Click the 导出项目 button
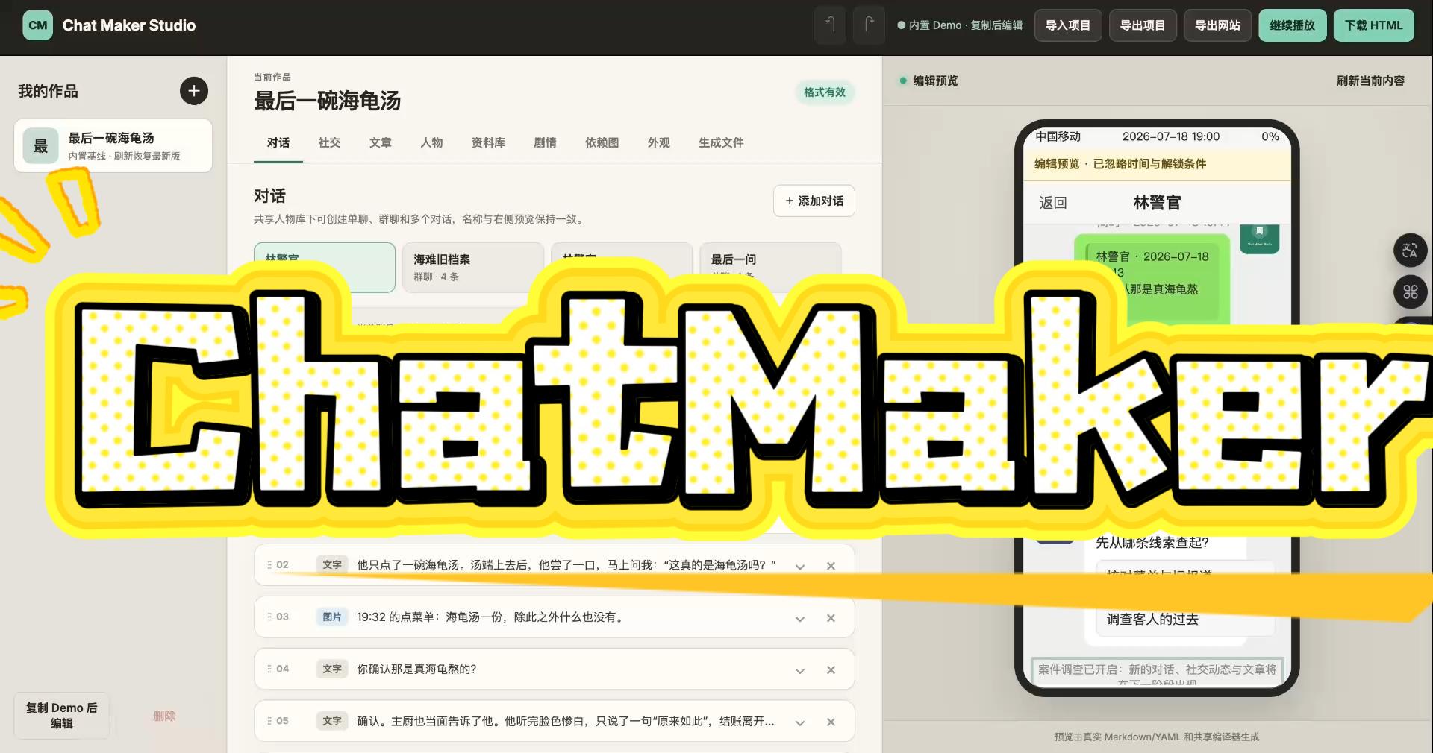1433x753 pixels. tap(1143, 25)
